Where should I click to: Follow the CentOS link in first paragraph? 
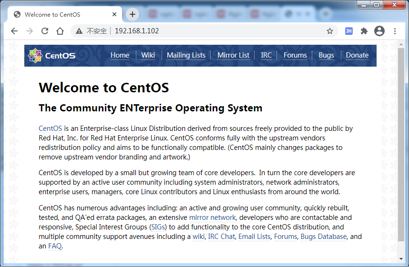point(51,129)
